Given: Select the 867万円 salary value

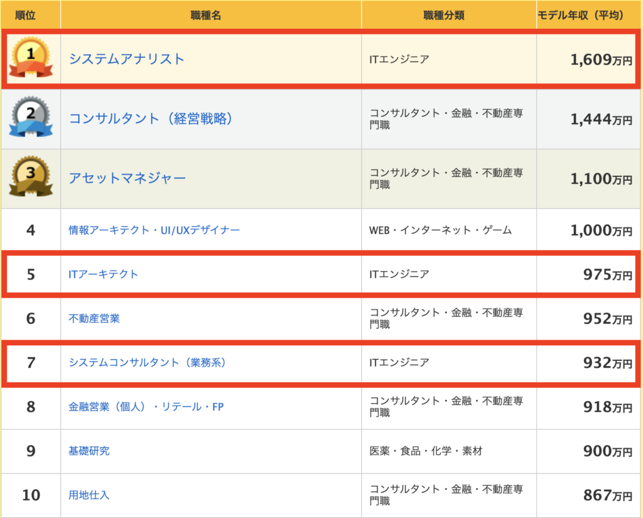Looking at the screenshot, I should [x=608, y=495].
